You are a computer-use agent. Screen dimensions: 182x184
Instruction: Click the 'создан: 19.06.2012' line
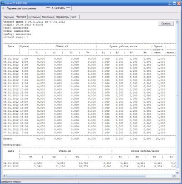pos(23,25)
